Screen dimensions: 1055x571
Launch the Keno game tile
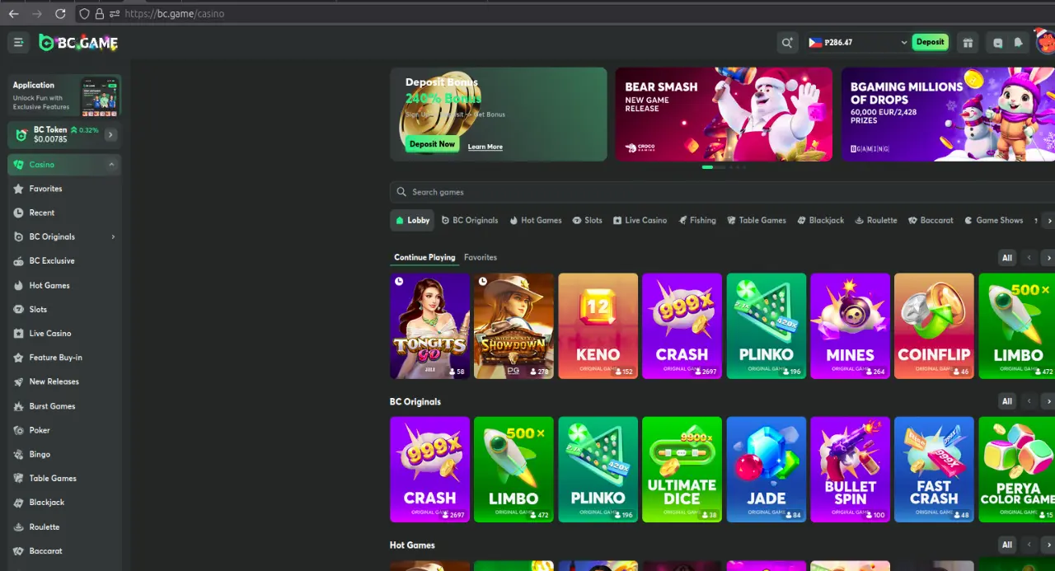[598, 326]
